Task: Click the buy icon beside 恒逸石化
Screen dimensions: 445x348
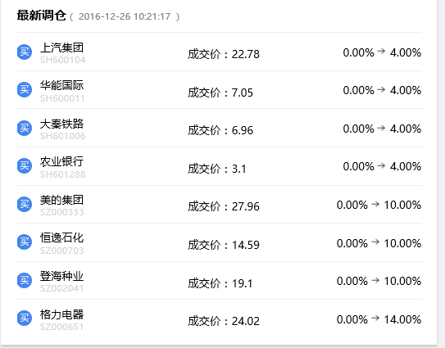Action: pyautogui.click(x=25, y=242)
